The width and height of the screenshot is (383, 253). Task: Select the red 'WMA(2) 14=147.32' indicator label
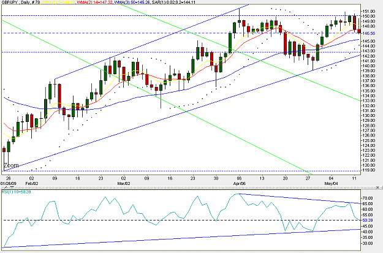click(x=95, y=2)
